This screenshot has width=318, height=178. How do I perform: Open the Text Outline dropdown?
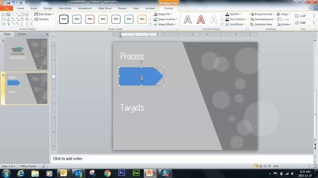tap(236, 19)
